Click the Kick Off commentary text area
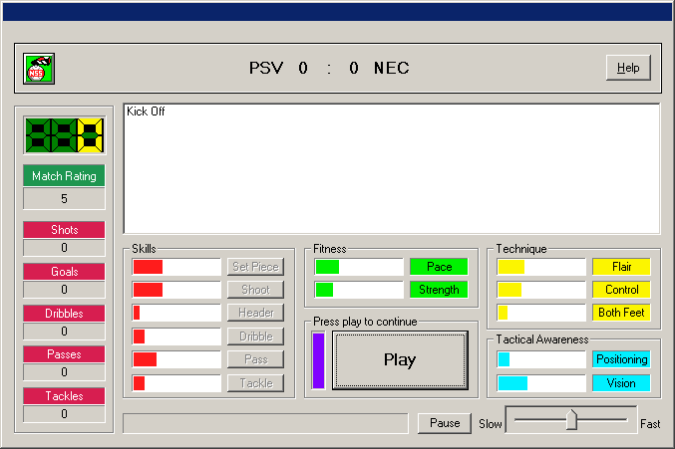 coord(391,168)
